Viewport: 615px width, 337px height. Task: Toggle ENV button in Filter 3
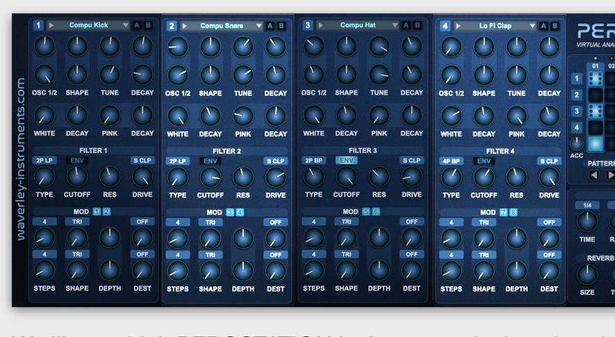click(x=346, y=160)
